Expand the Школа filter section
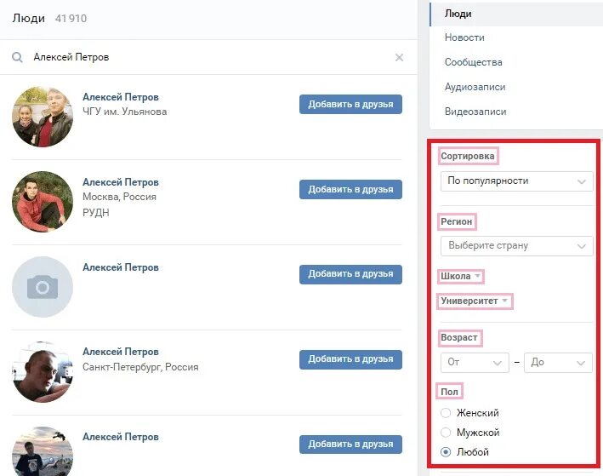 click(x=461, y=277)
